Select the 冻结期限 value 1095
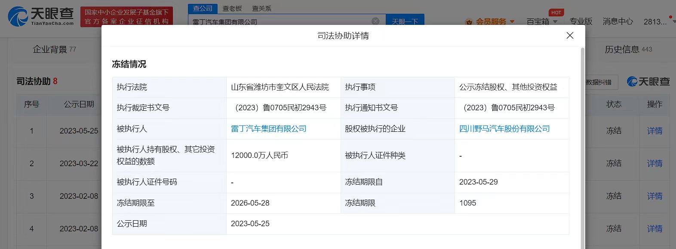The height and width of the screenshot is (249, 676). tap(468, 203)
